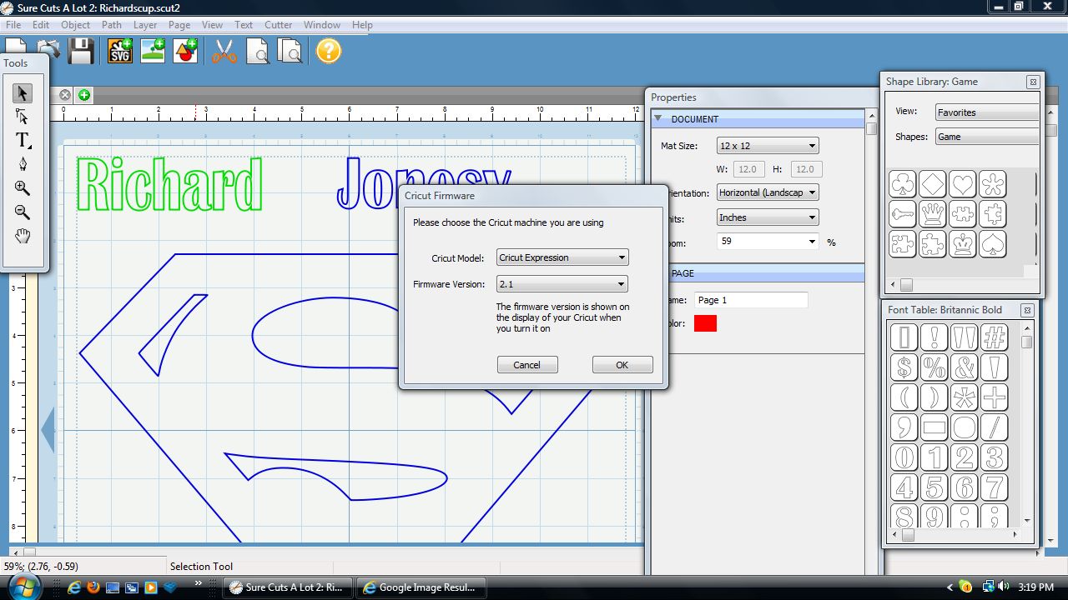Viewport: 1068px width, 600px height.
Task: Insert the key shape
Action: (903, 214)
